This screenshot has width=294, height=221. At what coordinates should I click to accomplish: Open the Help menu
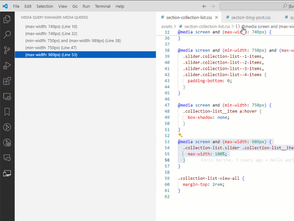(120, 6)
